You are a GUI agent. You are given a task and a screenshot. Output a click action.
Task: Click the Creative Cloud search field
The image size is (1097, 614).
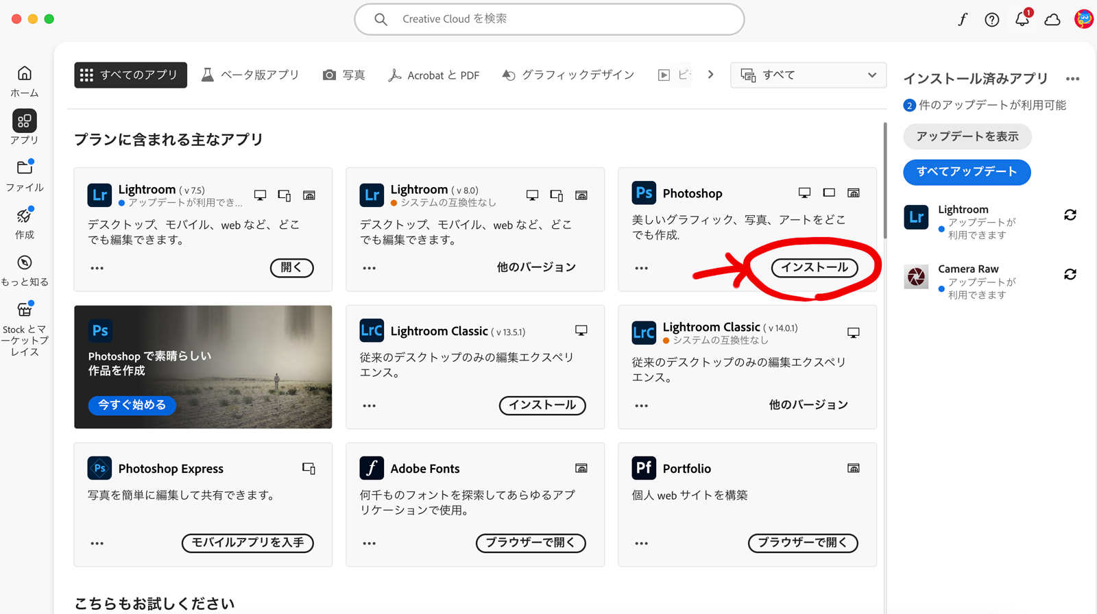click(x=549, y=19)
